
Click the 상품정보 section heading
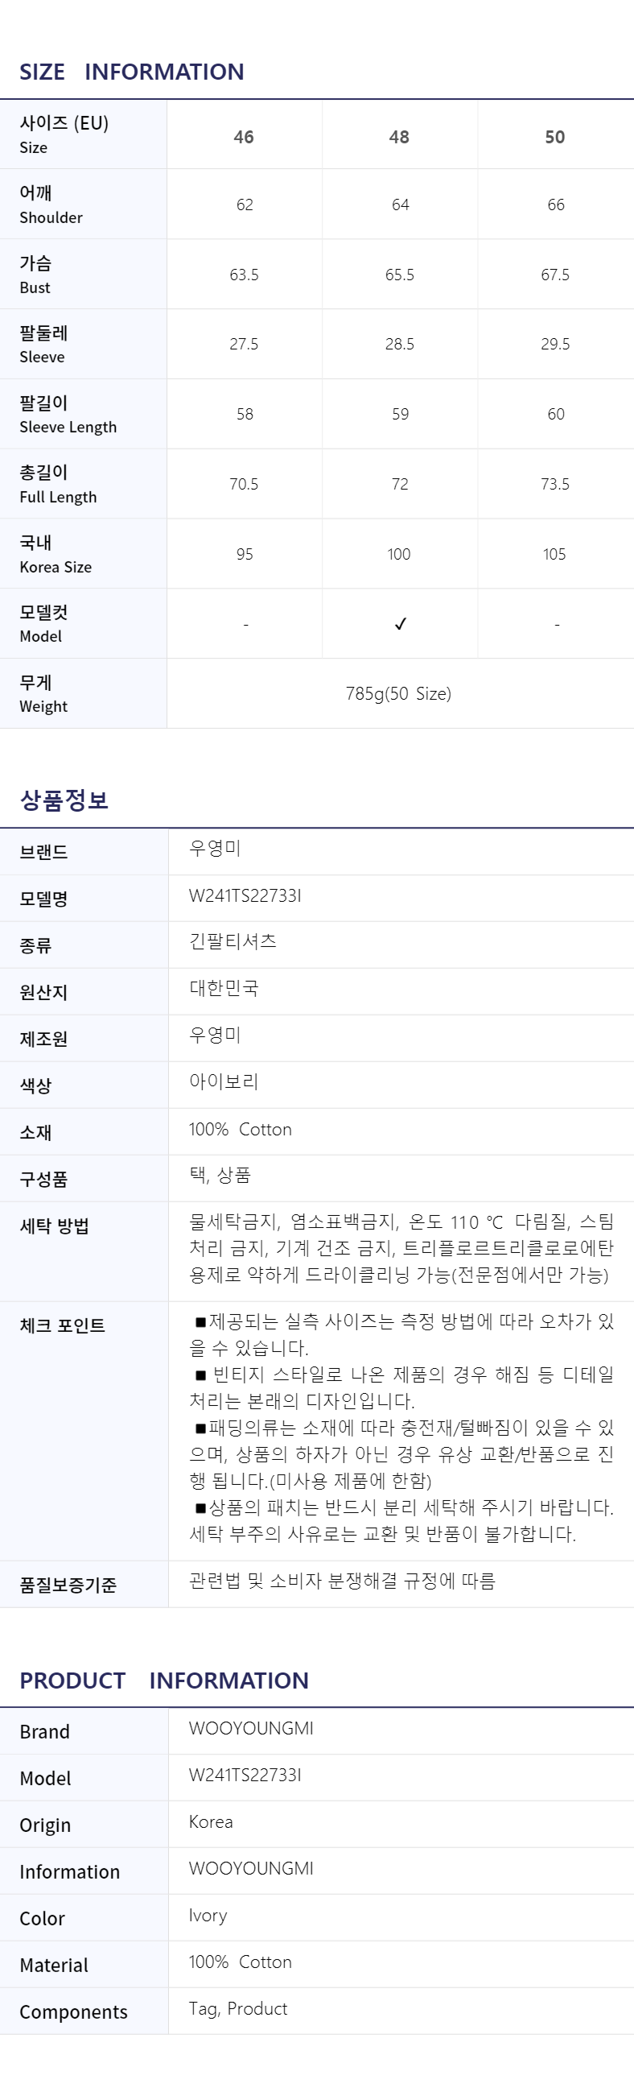[x=64, y=800]
